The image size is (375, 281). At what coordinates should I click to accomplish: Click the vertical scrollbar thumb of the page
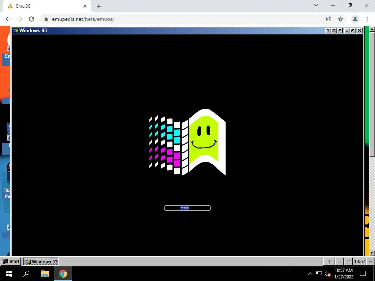372,94
